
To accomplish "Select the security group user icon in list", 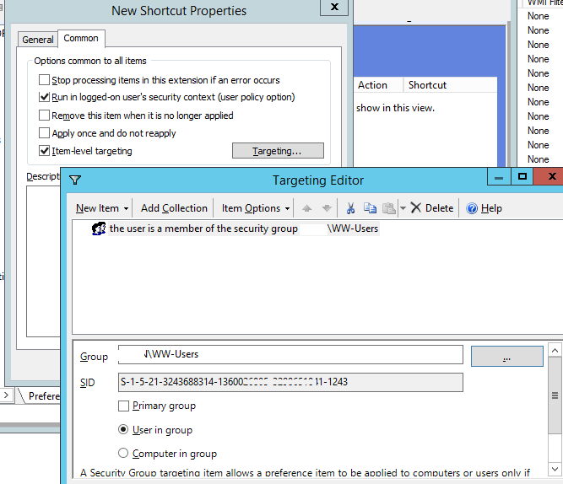I will point(99,229).
